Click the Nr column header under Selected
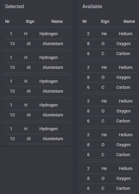 point(8,21)
